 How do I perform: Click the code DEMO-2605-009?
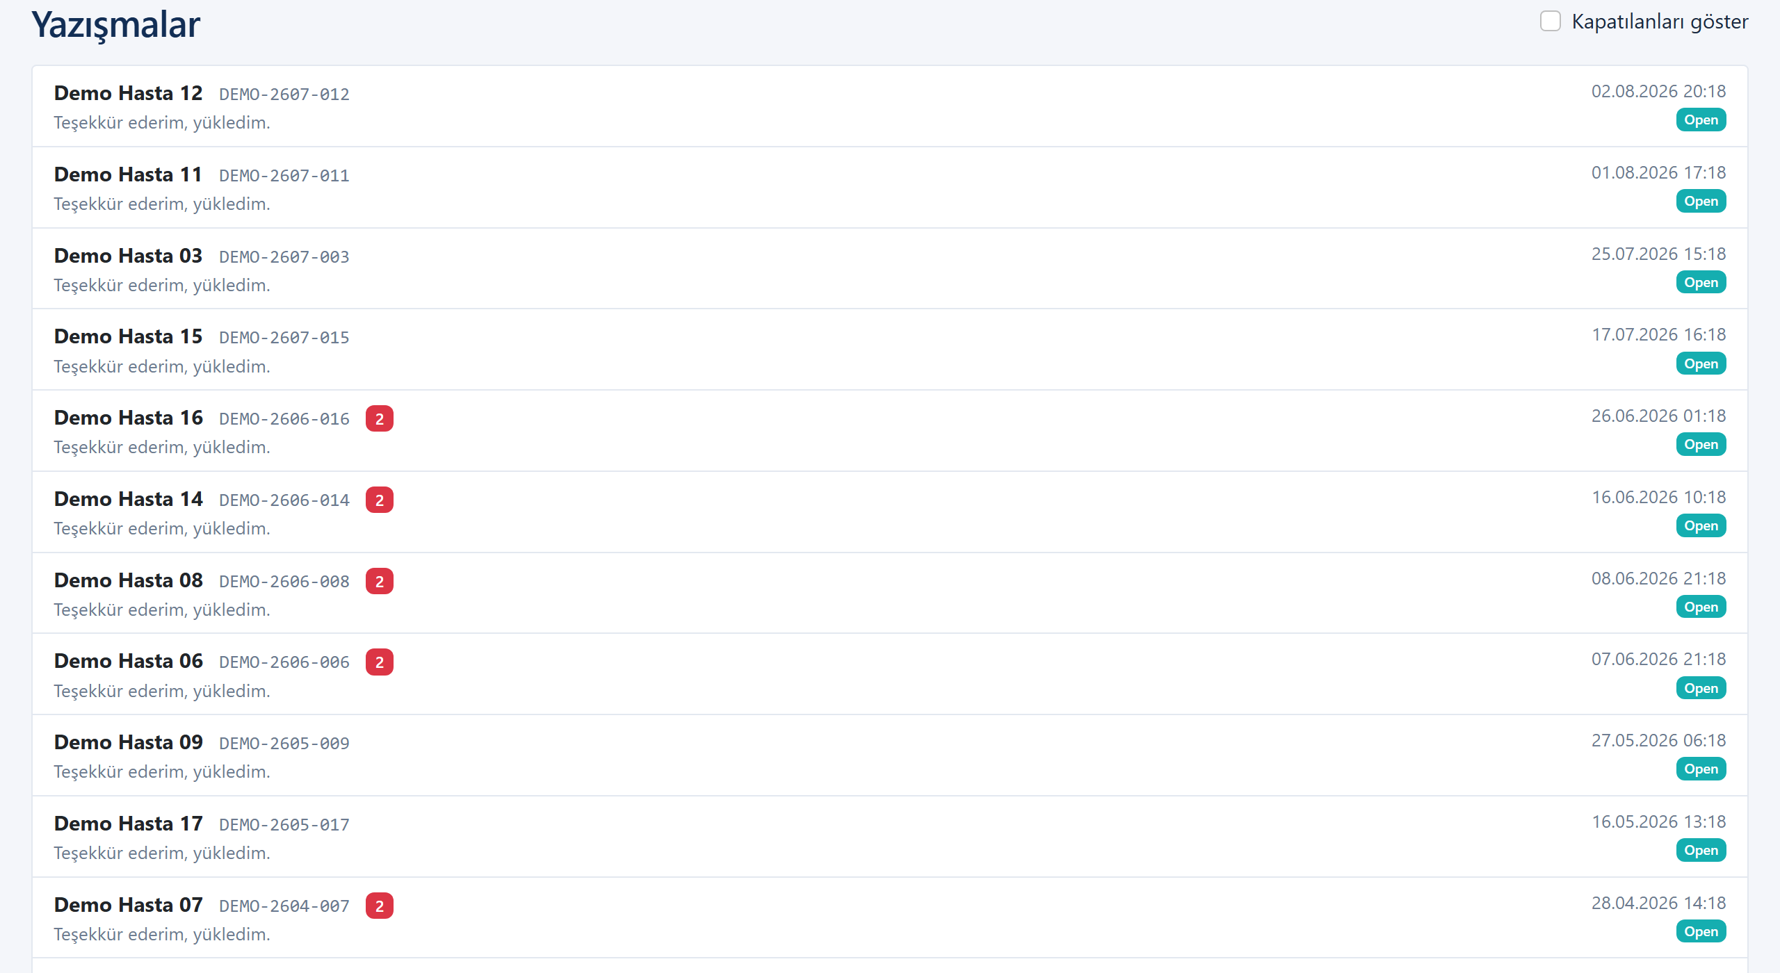click(x=284, y=743)
